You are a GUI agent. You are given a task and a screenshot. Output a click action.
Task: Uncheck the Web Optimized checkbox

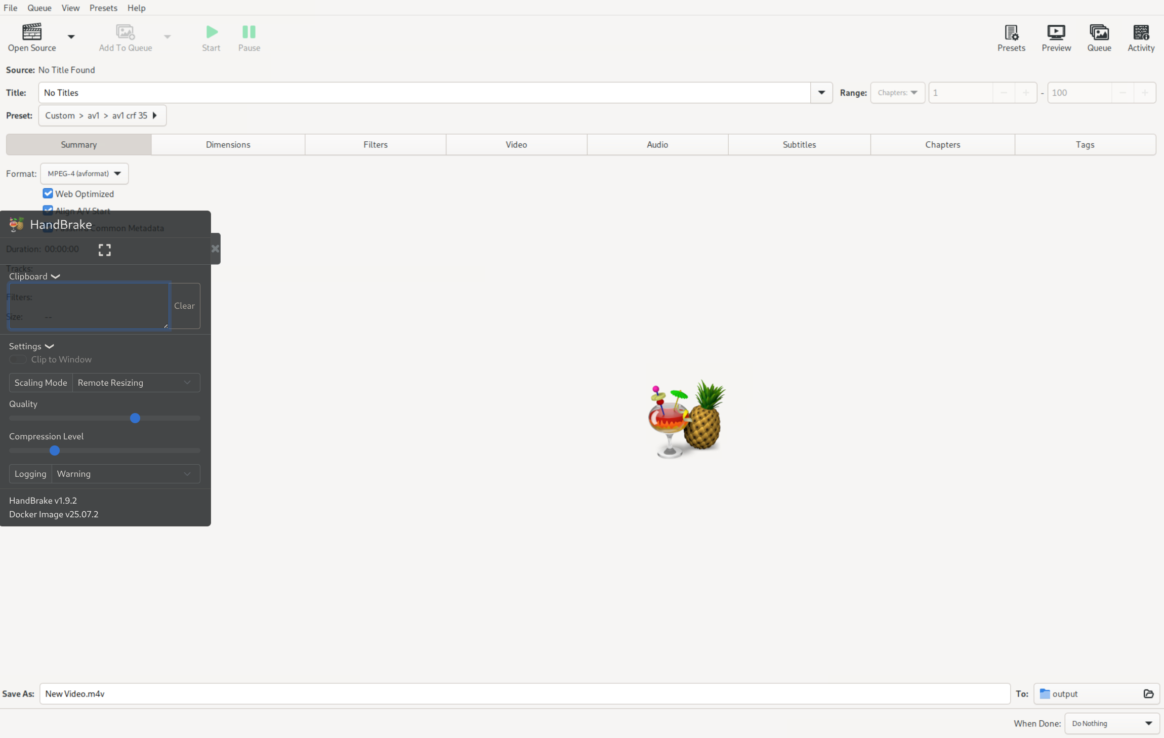[x=48, y=193]
